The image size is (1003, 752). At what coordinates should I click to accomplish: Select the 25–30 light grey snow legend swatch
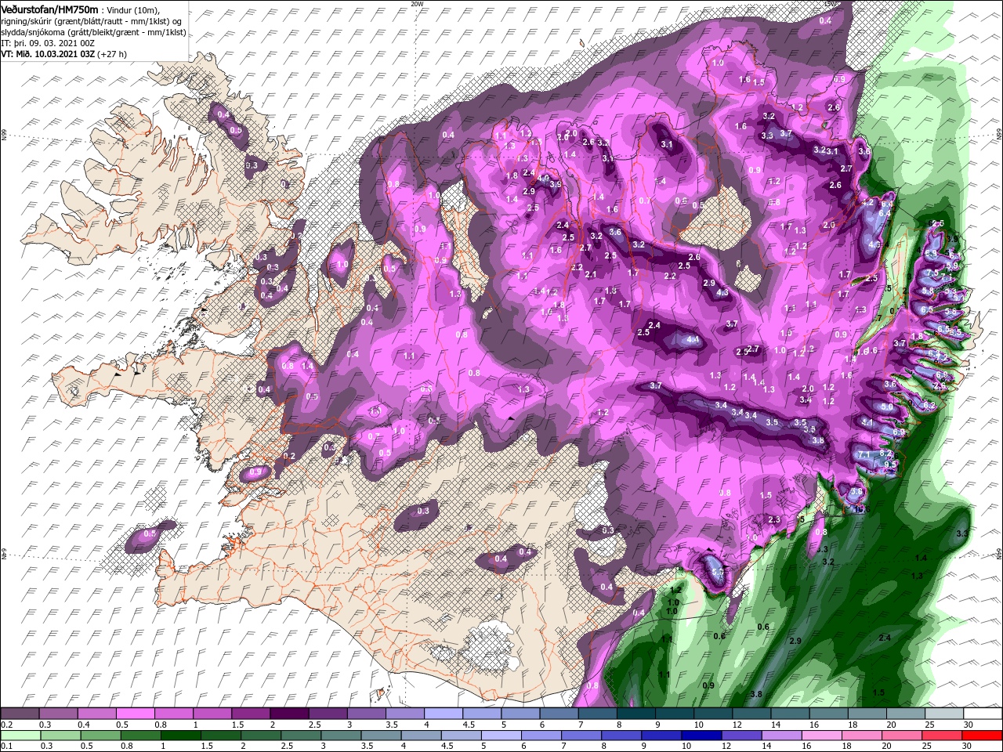[944, 714]
